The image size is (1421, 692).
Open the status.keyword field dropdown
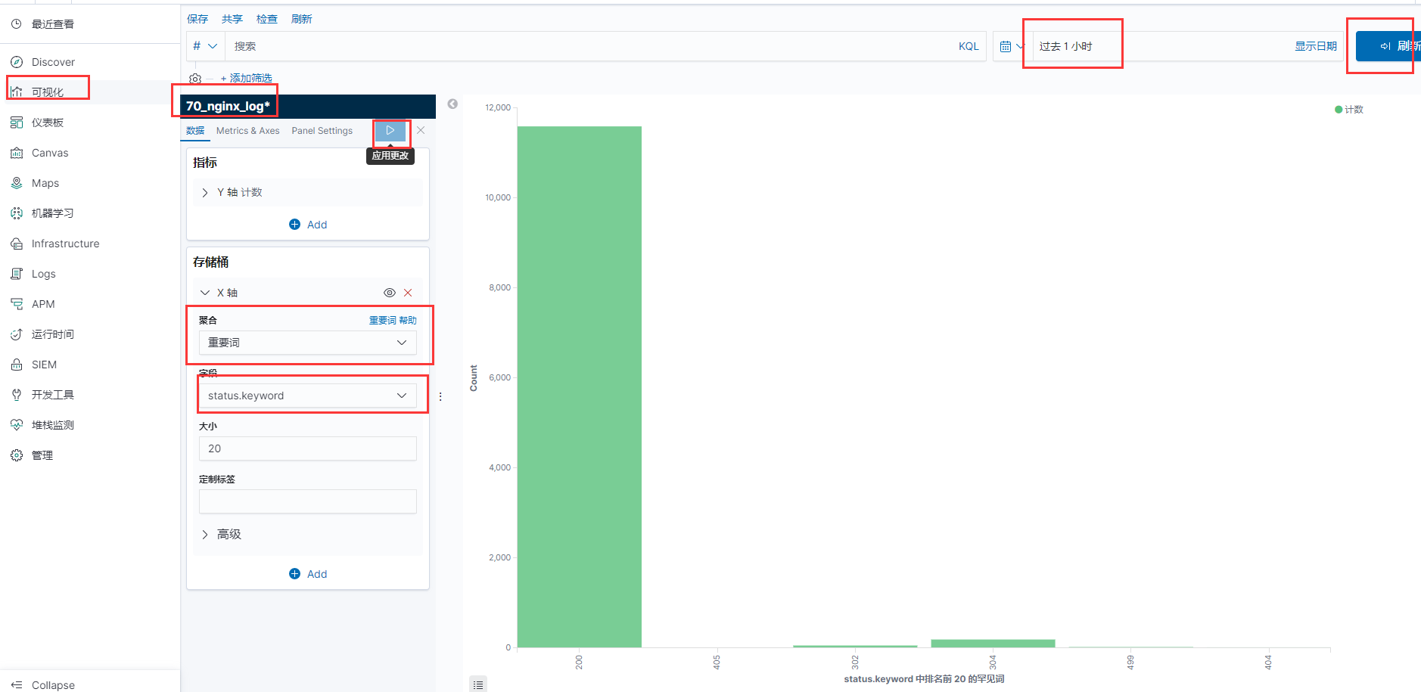point(310,395)
